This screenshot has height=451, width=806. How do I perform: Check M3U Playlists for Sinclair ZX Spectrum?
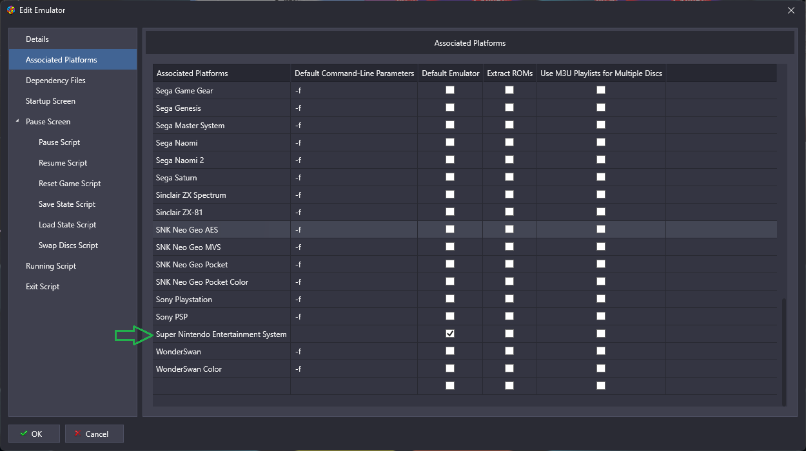(x=601, y=195)
